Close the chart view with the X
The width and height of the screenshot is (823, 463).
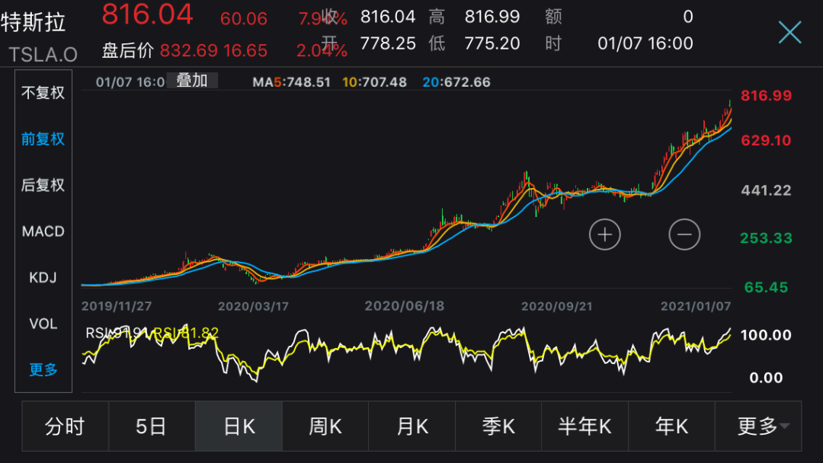[x=790, y=32]
